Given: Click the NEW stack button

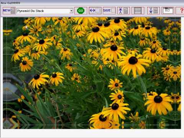Looking at the screenshot, I should 9,11.
